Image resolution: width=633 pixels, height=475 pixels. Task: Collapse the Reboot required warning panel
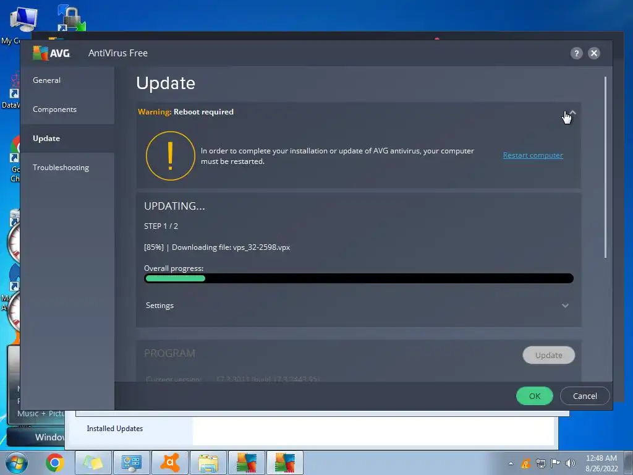coord(572,113)
